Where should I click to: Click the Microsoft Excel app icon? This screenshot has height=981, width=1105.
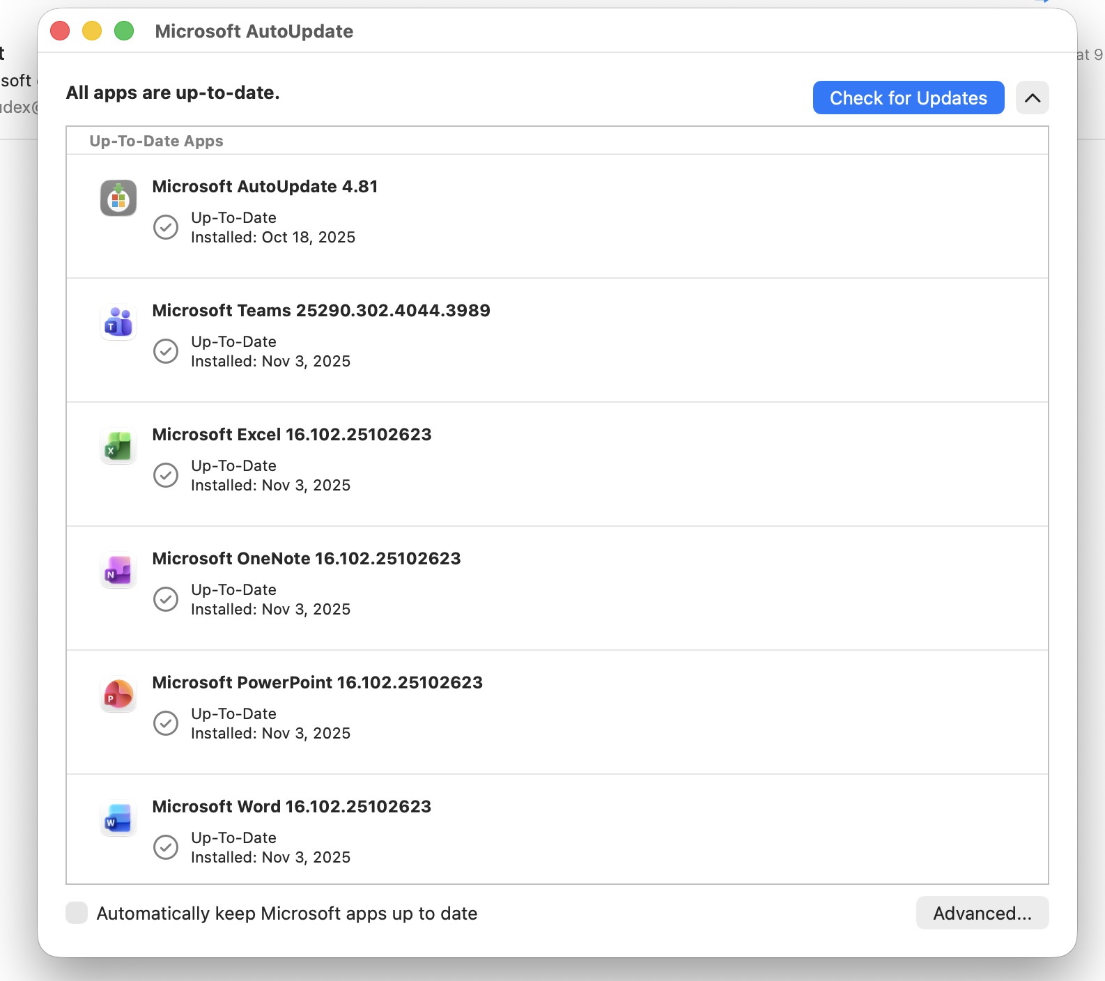118,447
